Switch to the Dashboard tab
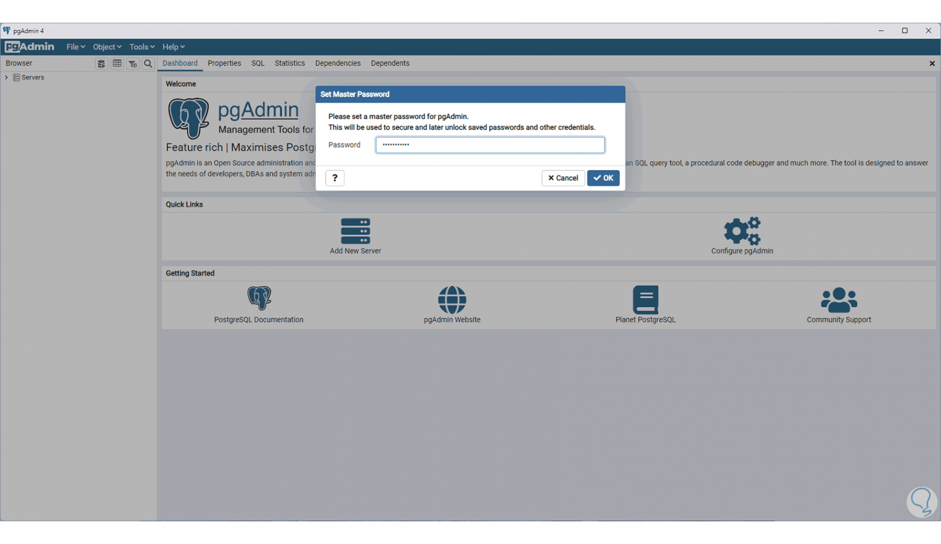Screen dimensions: 941x544 pos(180,63)
